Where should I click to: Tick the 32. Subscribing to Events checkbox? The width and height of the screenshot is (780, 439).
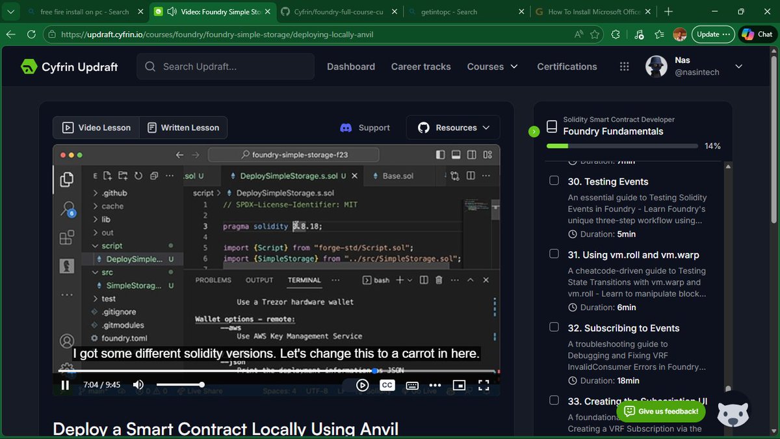(554, 327)
